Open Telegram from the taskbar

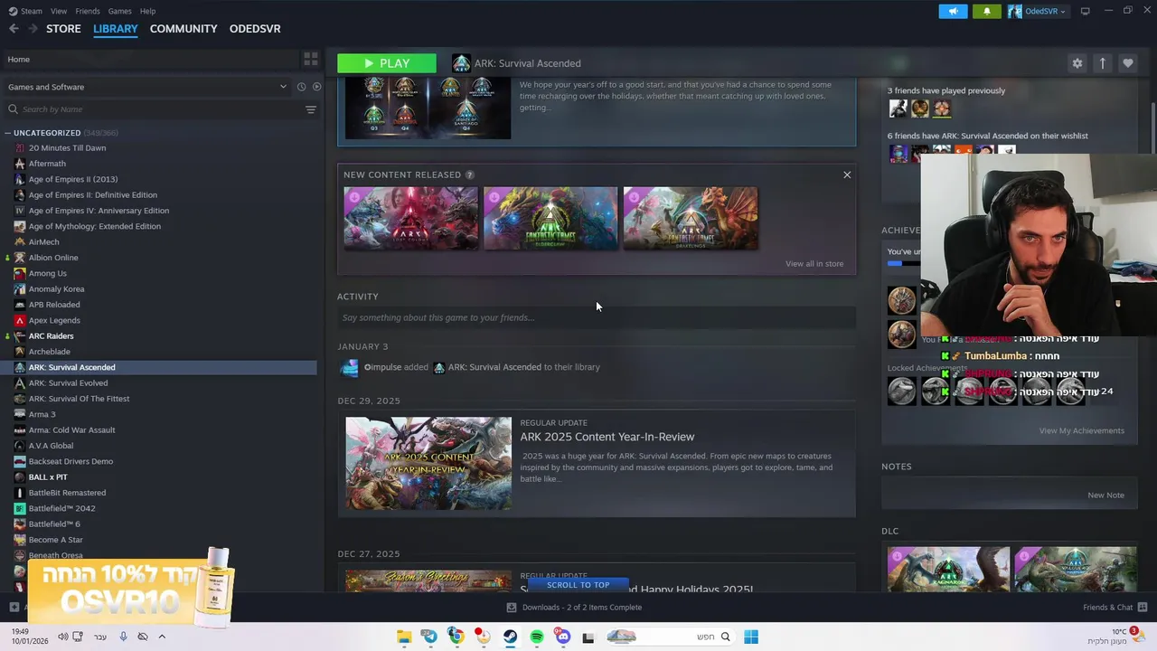[x=429, y=637]
